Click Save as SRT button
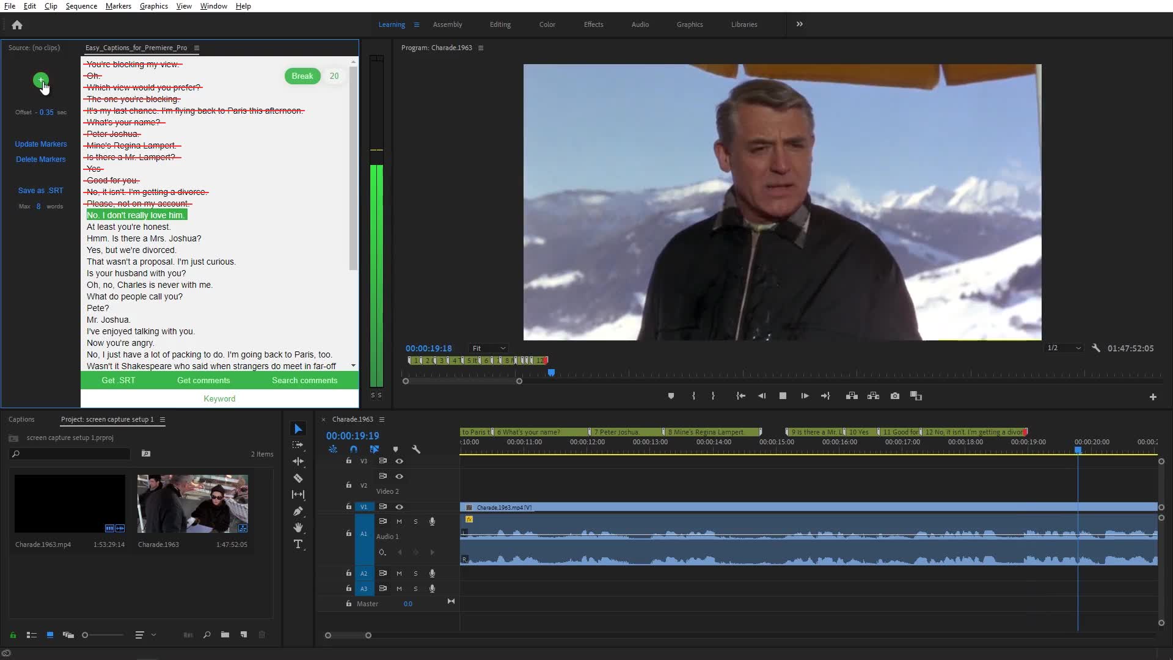The width and height of the screenshot is (1173, 660). [40, 190]
